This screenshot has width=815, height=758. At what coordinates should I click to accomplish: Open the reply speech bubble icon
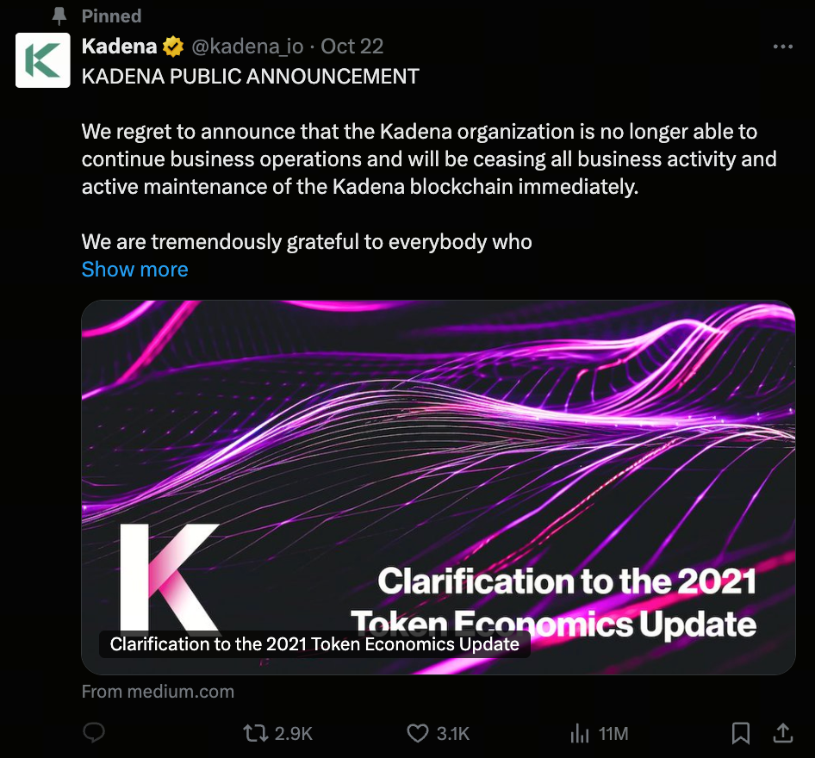pyautogui.click(x=93, y=733)
